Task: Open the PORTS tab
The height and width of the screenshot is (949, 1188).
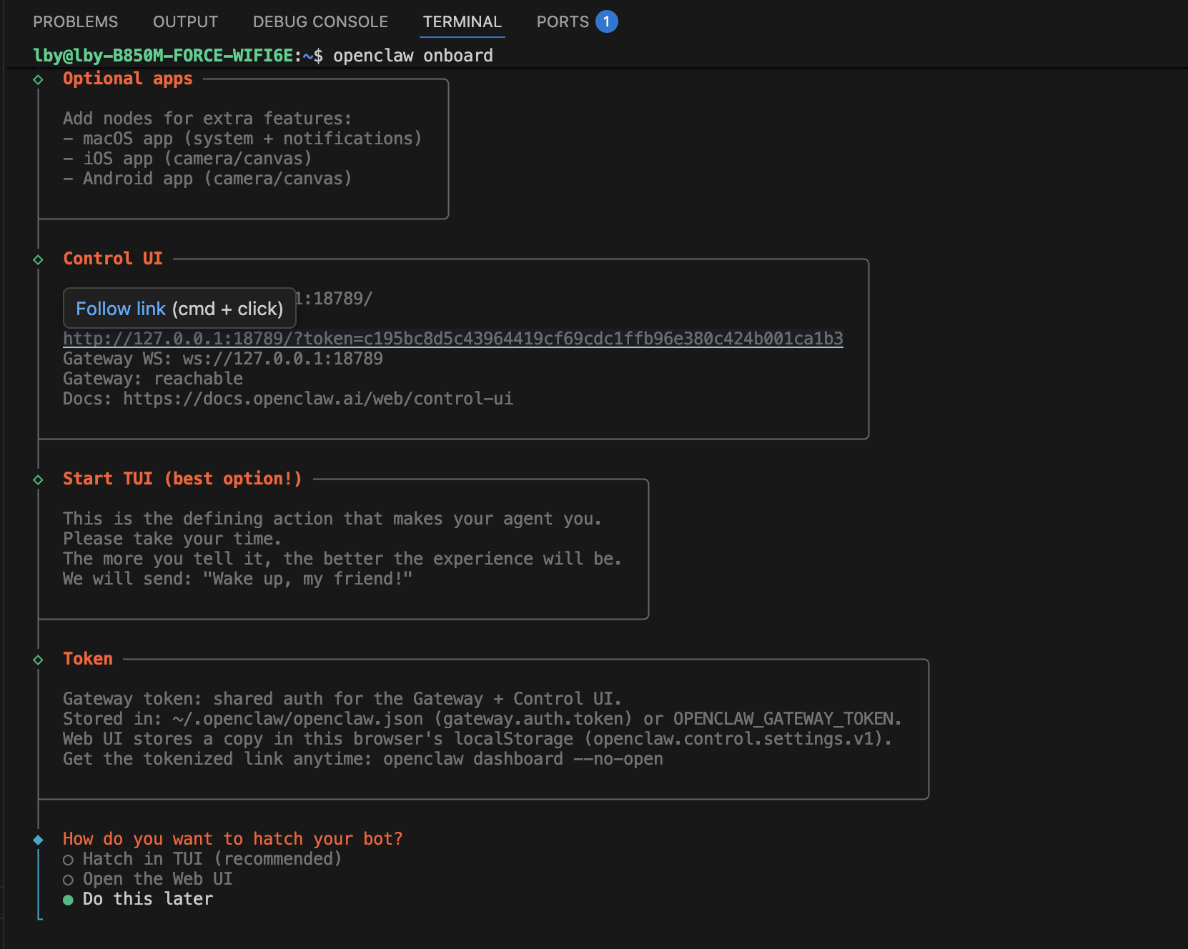Action: click(x=563, y=21)
